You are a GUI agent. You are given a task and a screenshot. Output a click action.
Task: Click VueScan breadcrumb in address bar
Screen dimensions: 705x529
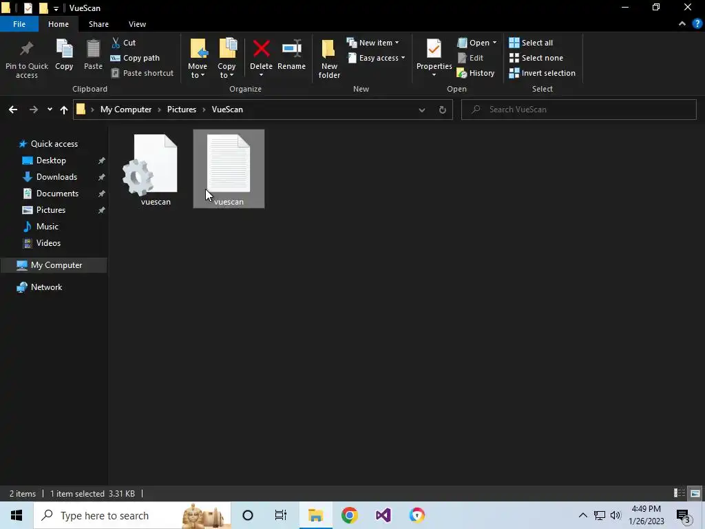[x=227, y=110]
